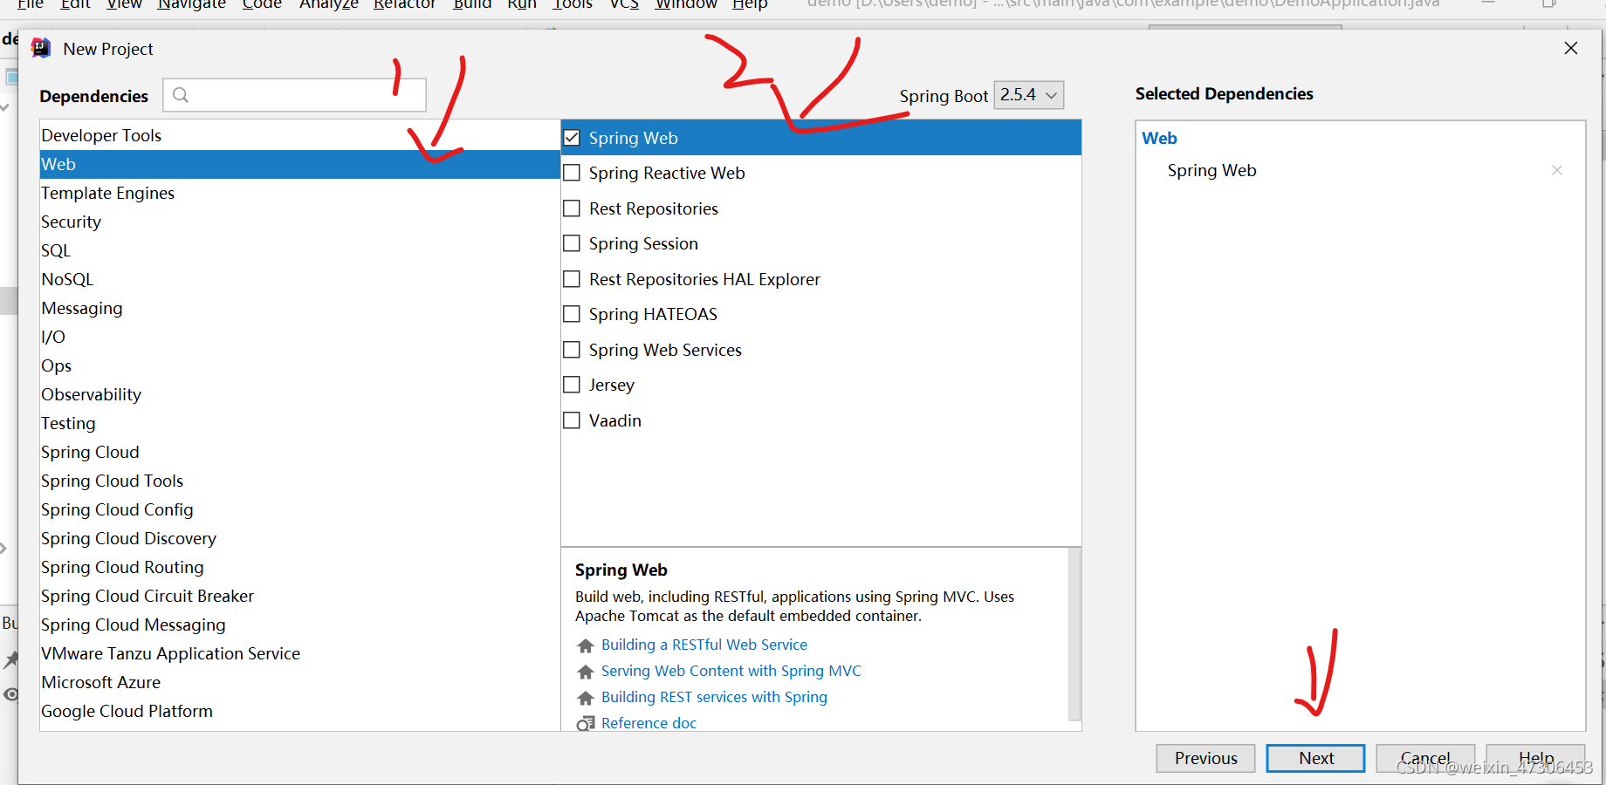Enable the Spring HATEOAS checkbox

click(x=572, y=314)
